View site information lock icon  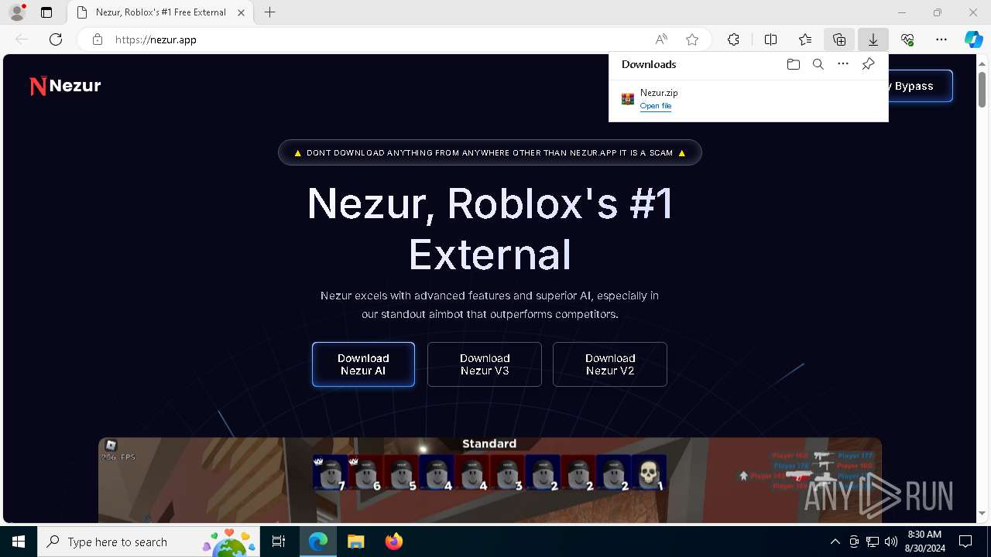click(x=98, y=39)
